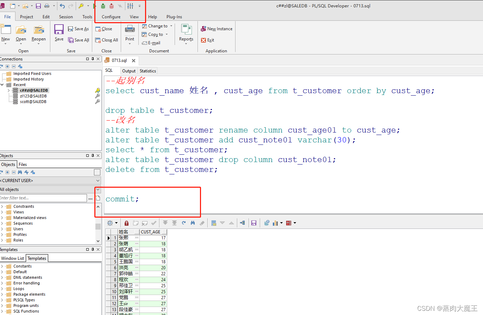This screenshot has height=315, width=483.
Task: Click the Refresh icon in result grid toolbar
Action: click(184, 223)
